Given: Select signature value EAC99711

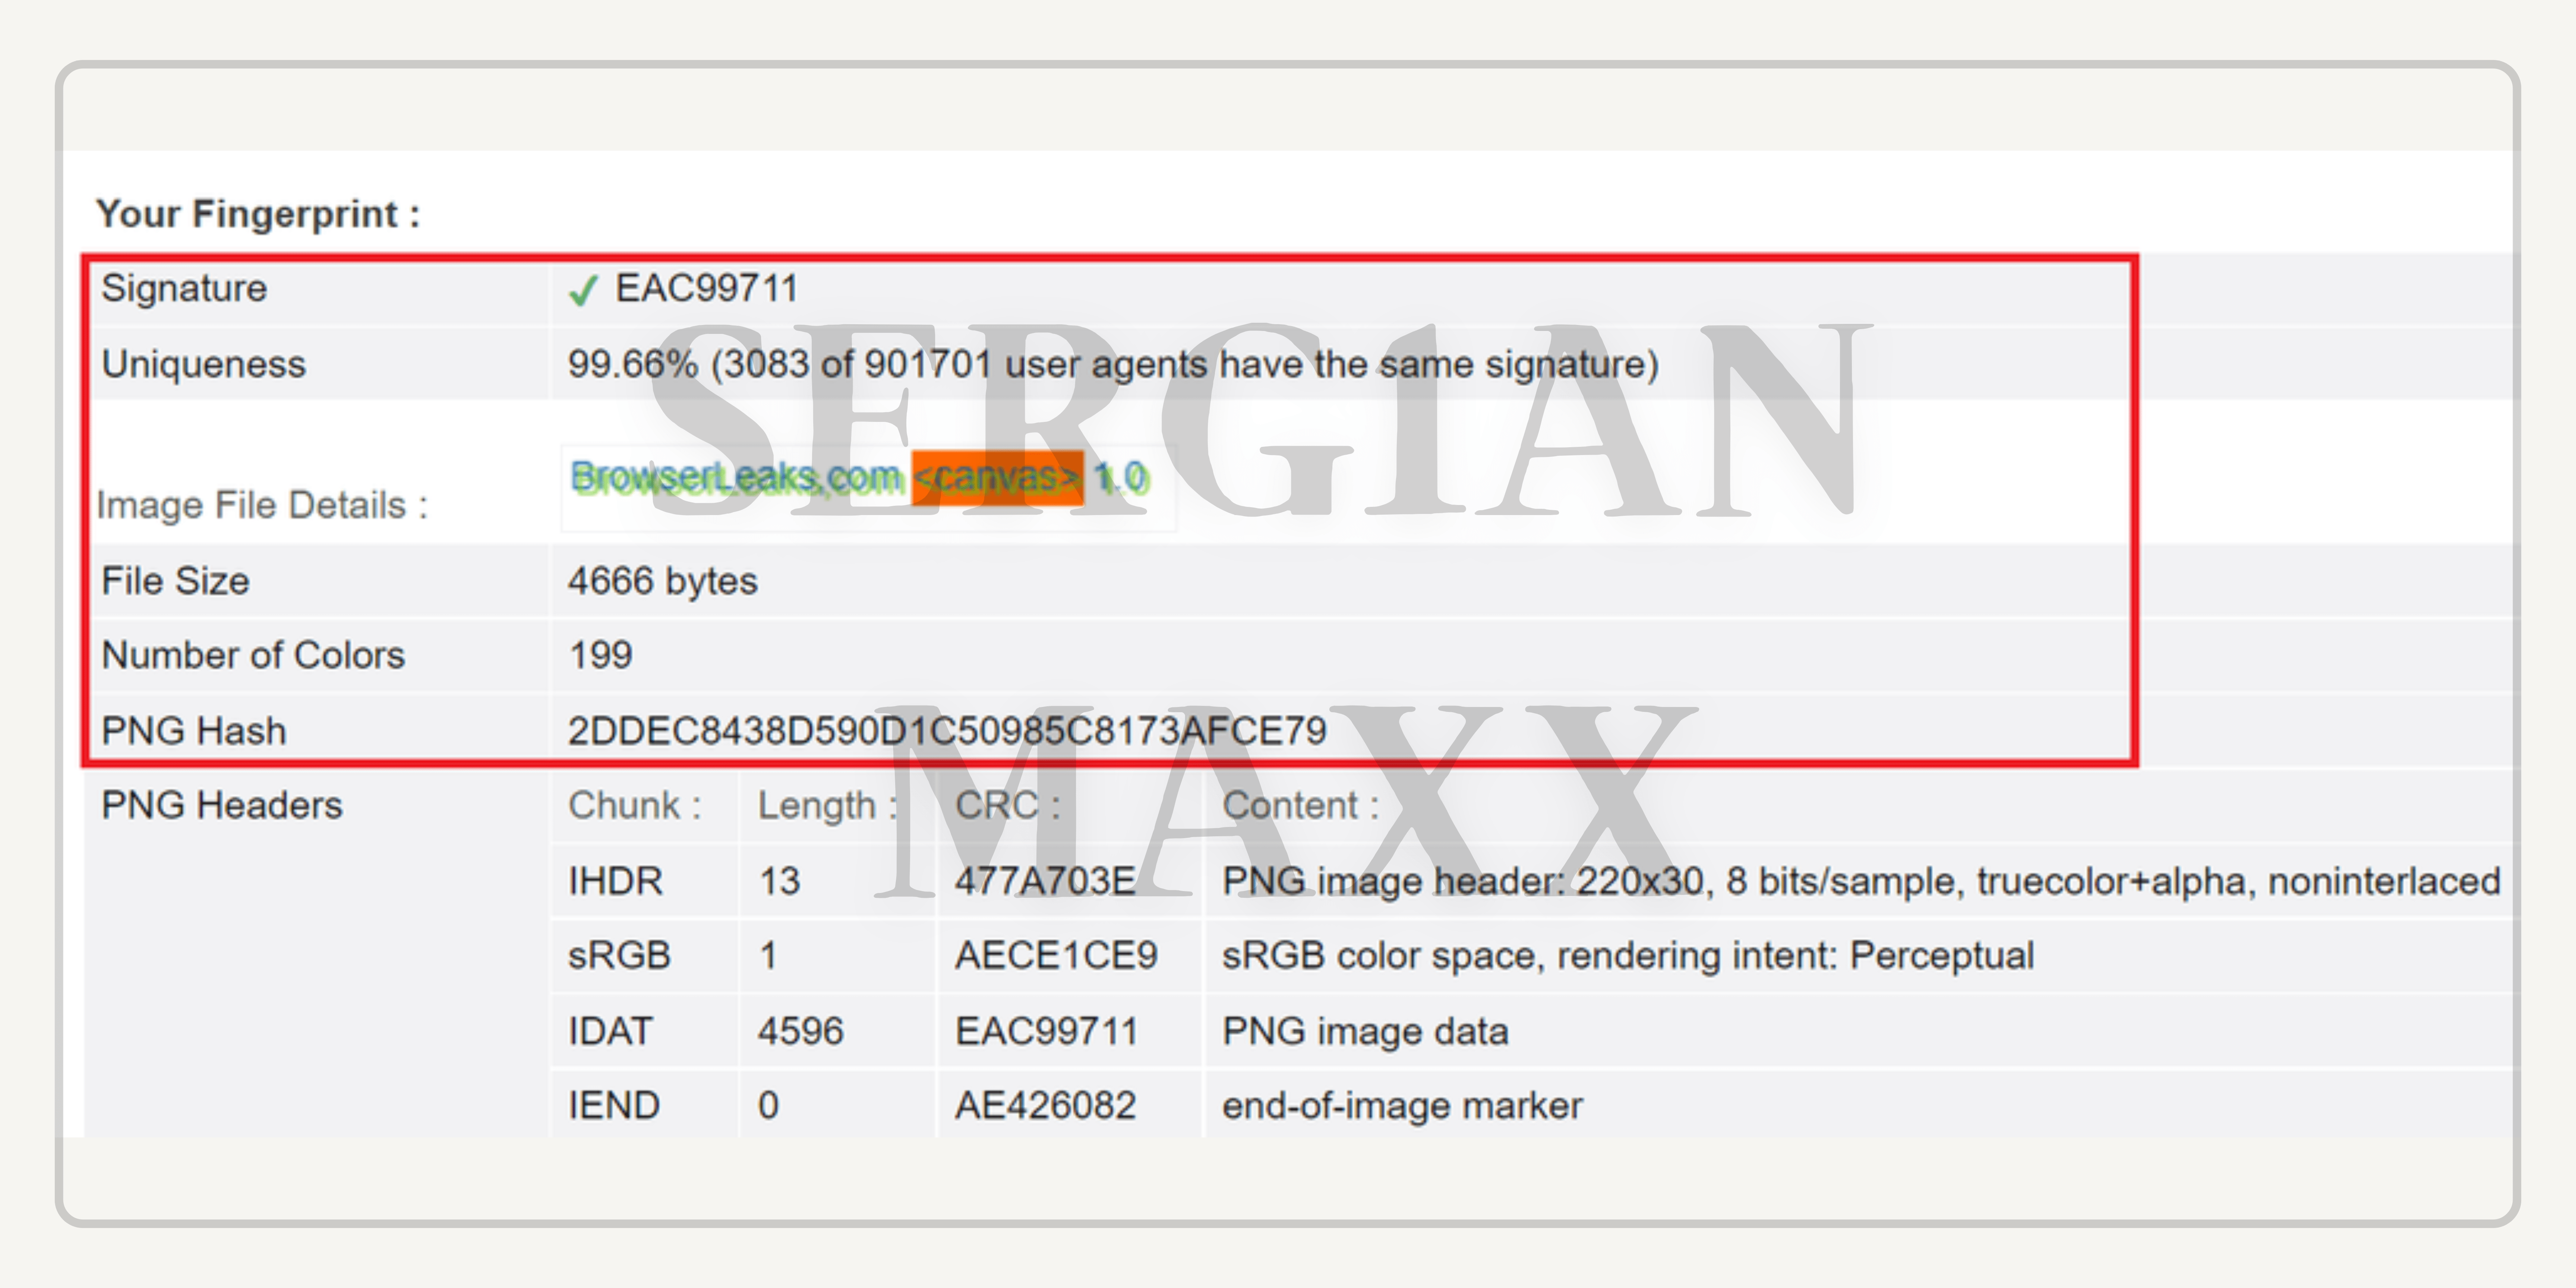Looking at the screenshot, I should [706, 289].
